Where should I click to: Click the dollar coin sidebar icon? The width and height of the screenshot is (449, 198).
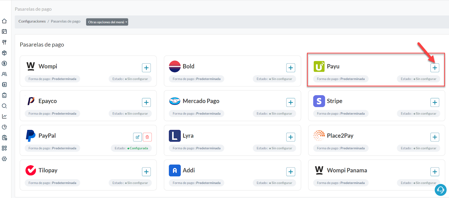pyautogui.click(x=4, y=64)
